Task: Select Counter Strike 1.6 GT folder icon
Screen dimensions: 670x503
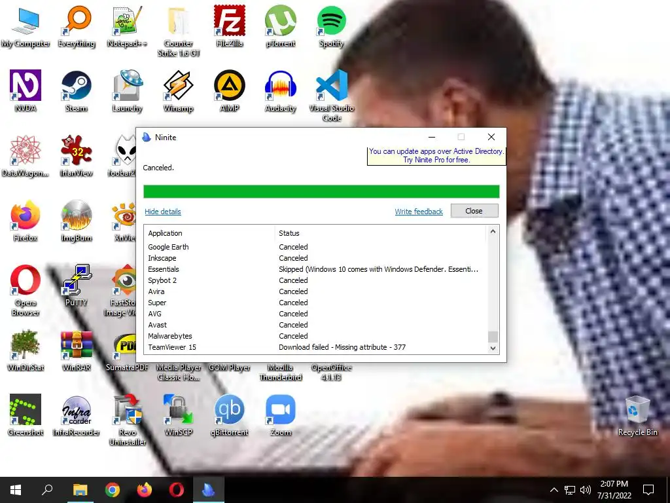Action: [x=179, y=31]
